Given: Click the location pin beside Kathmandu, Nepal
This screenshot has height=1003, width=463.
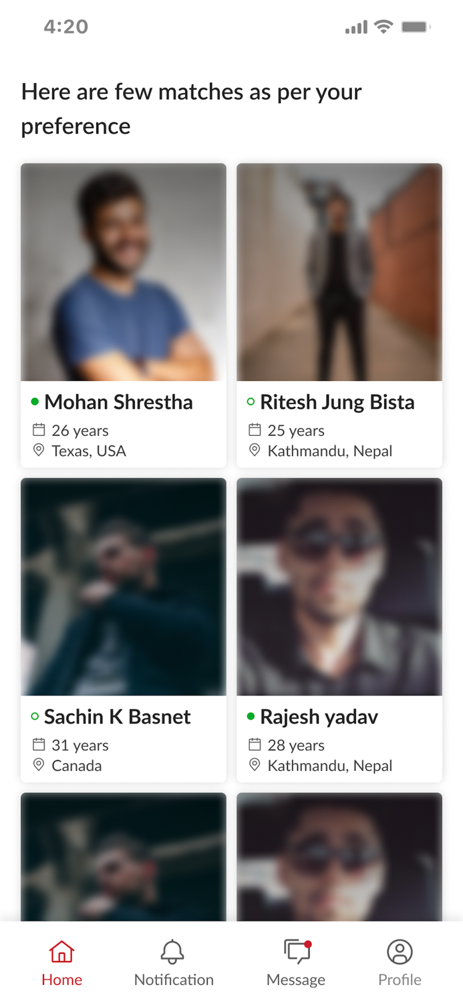Looking at the screenshot, I should (254, 450).
